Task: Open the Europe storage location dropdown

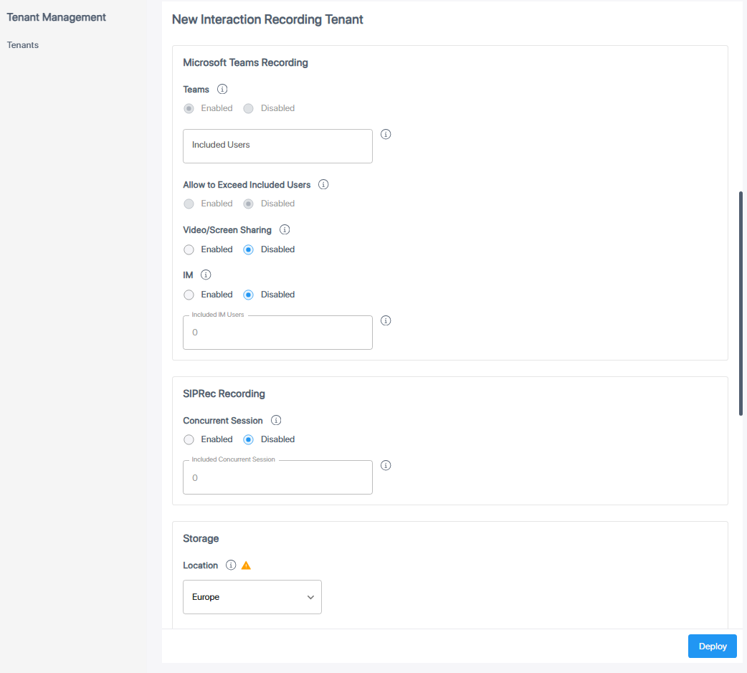Action: (252, 597)
